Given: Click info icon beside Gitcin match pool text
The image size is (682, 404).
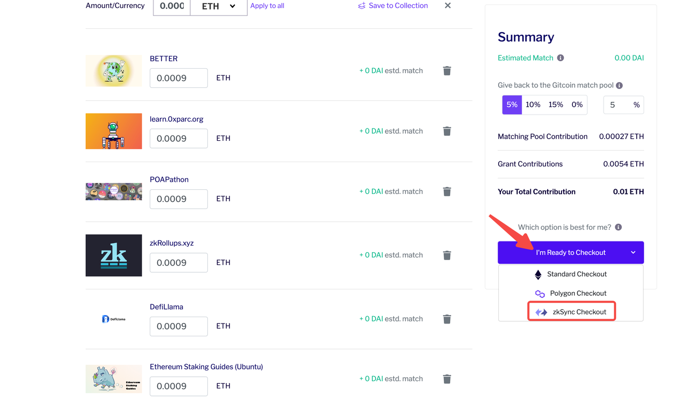Looking at the screenshot, I should (619, 85).
